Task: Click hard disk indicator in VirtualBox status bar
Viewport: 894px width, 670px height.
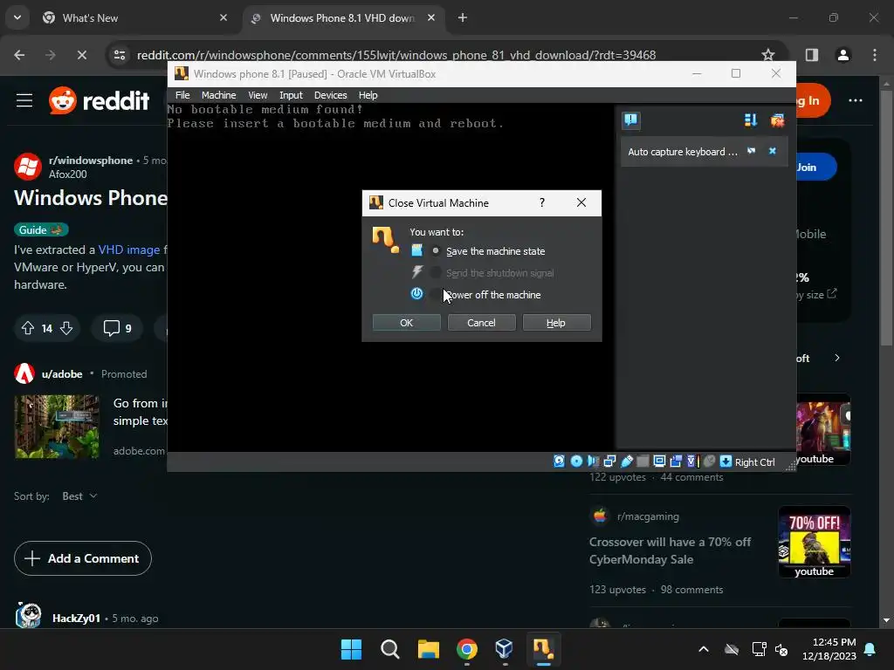Action: 560,461
